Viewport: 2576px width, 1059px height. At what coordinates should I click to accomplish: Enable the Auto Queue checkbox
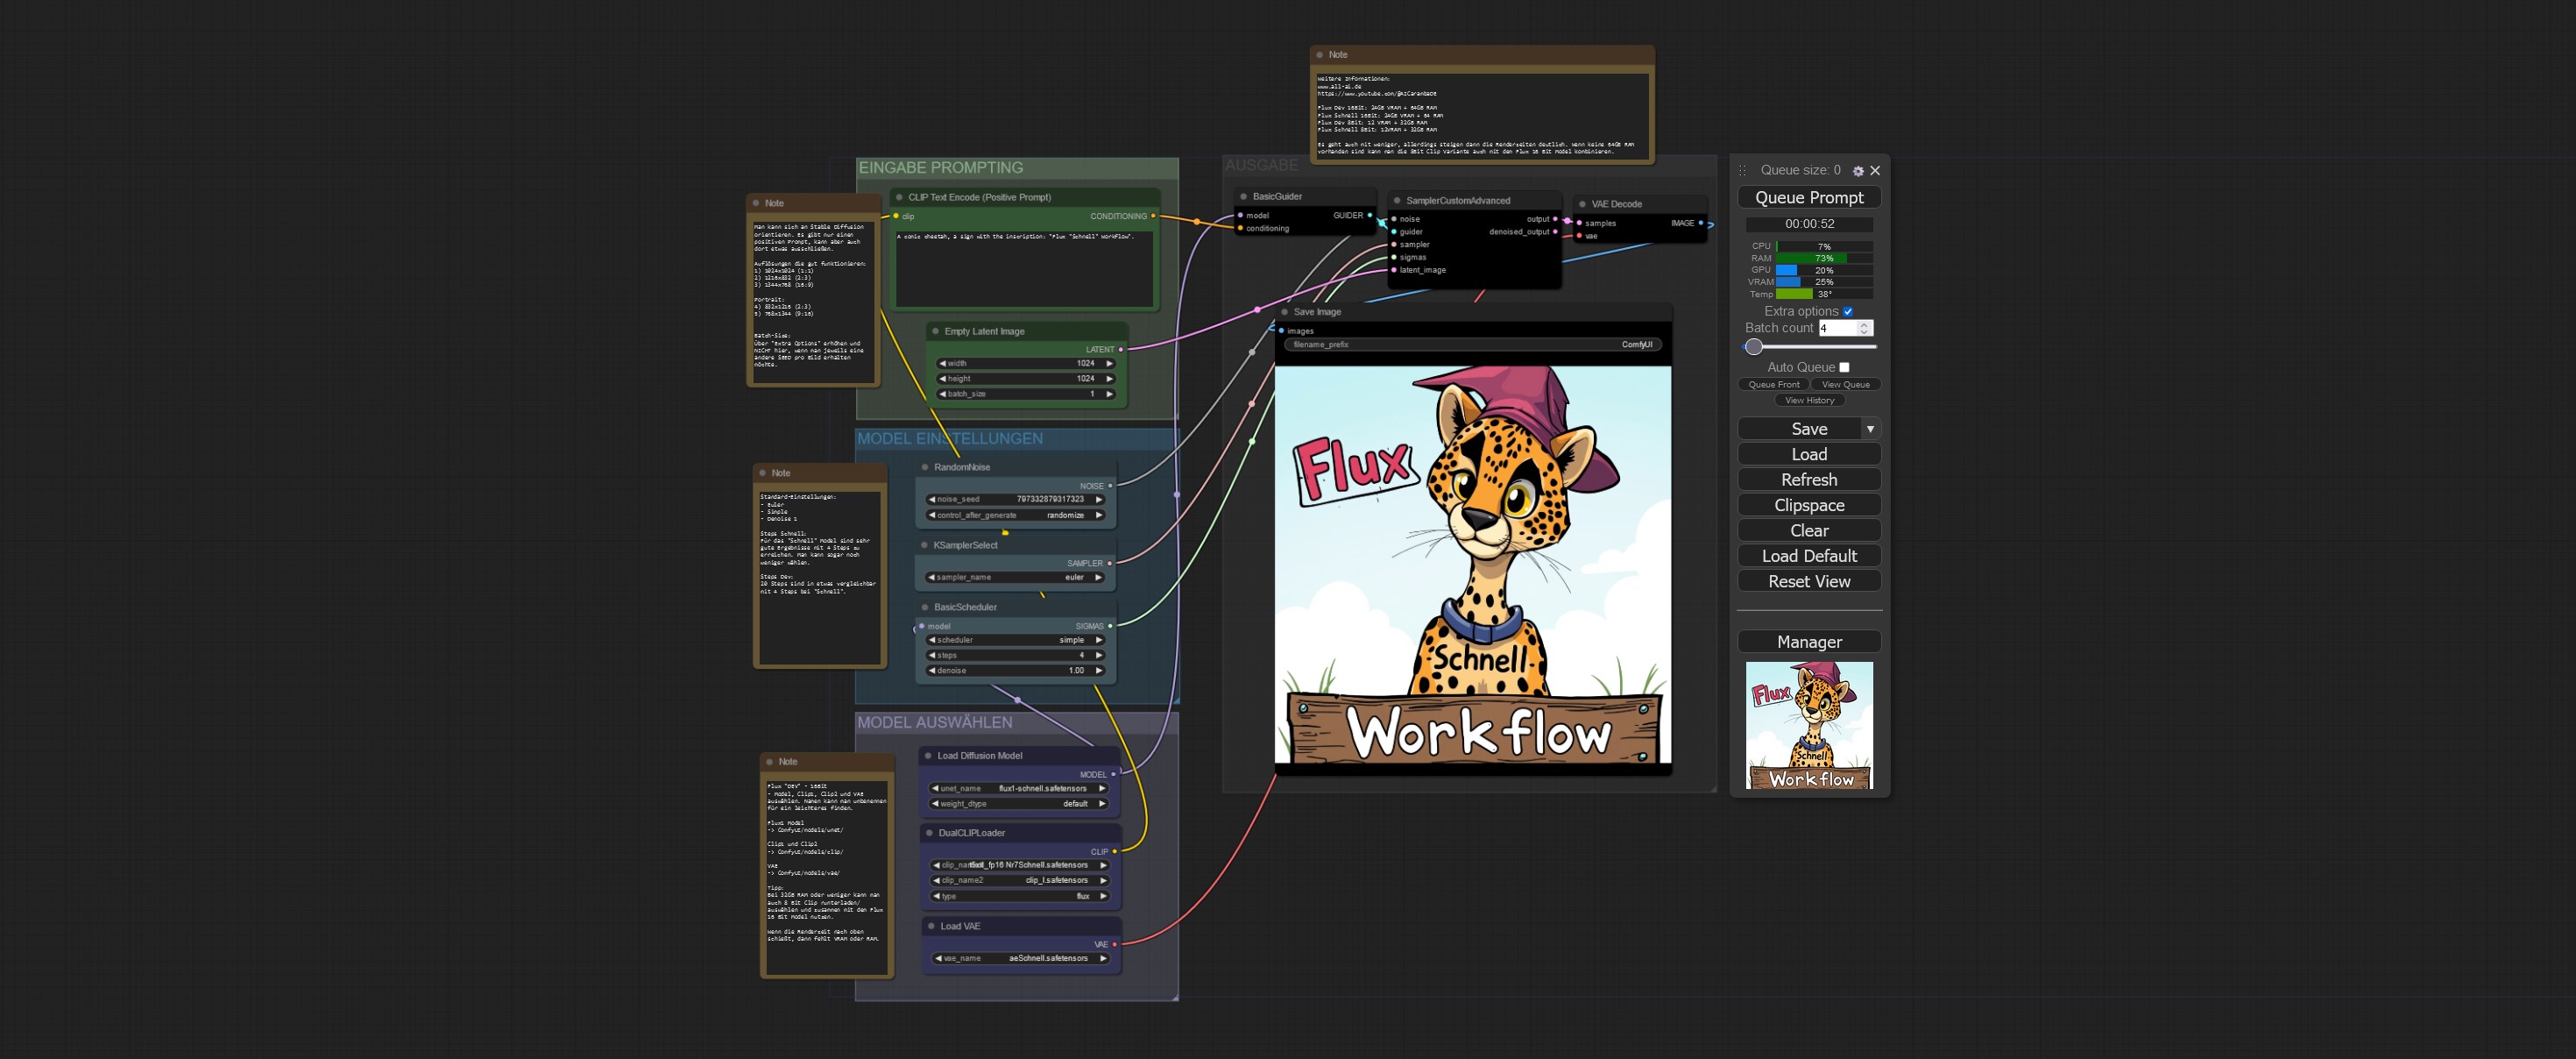pyautogui.click(x=1844, y=367)
